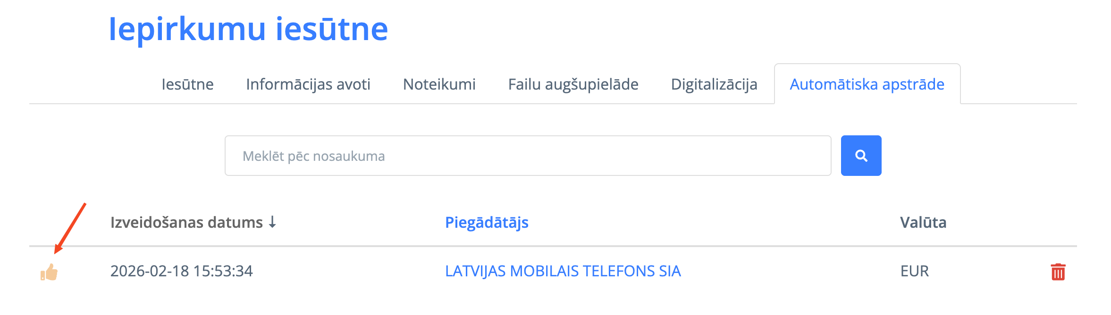Click the time 15:53:34 in the row
This screenshot has height=315, width=1111.
tap(223, 271)
